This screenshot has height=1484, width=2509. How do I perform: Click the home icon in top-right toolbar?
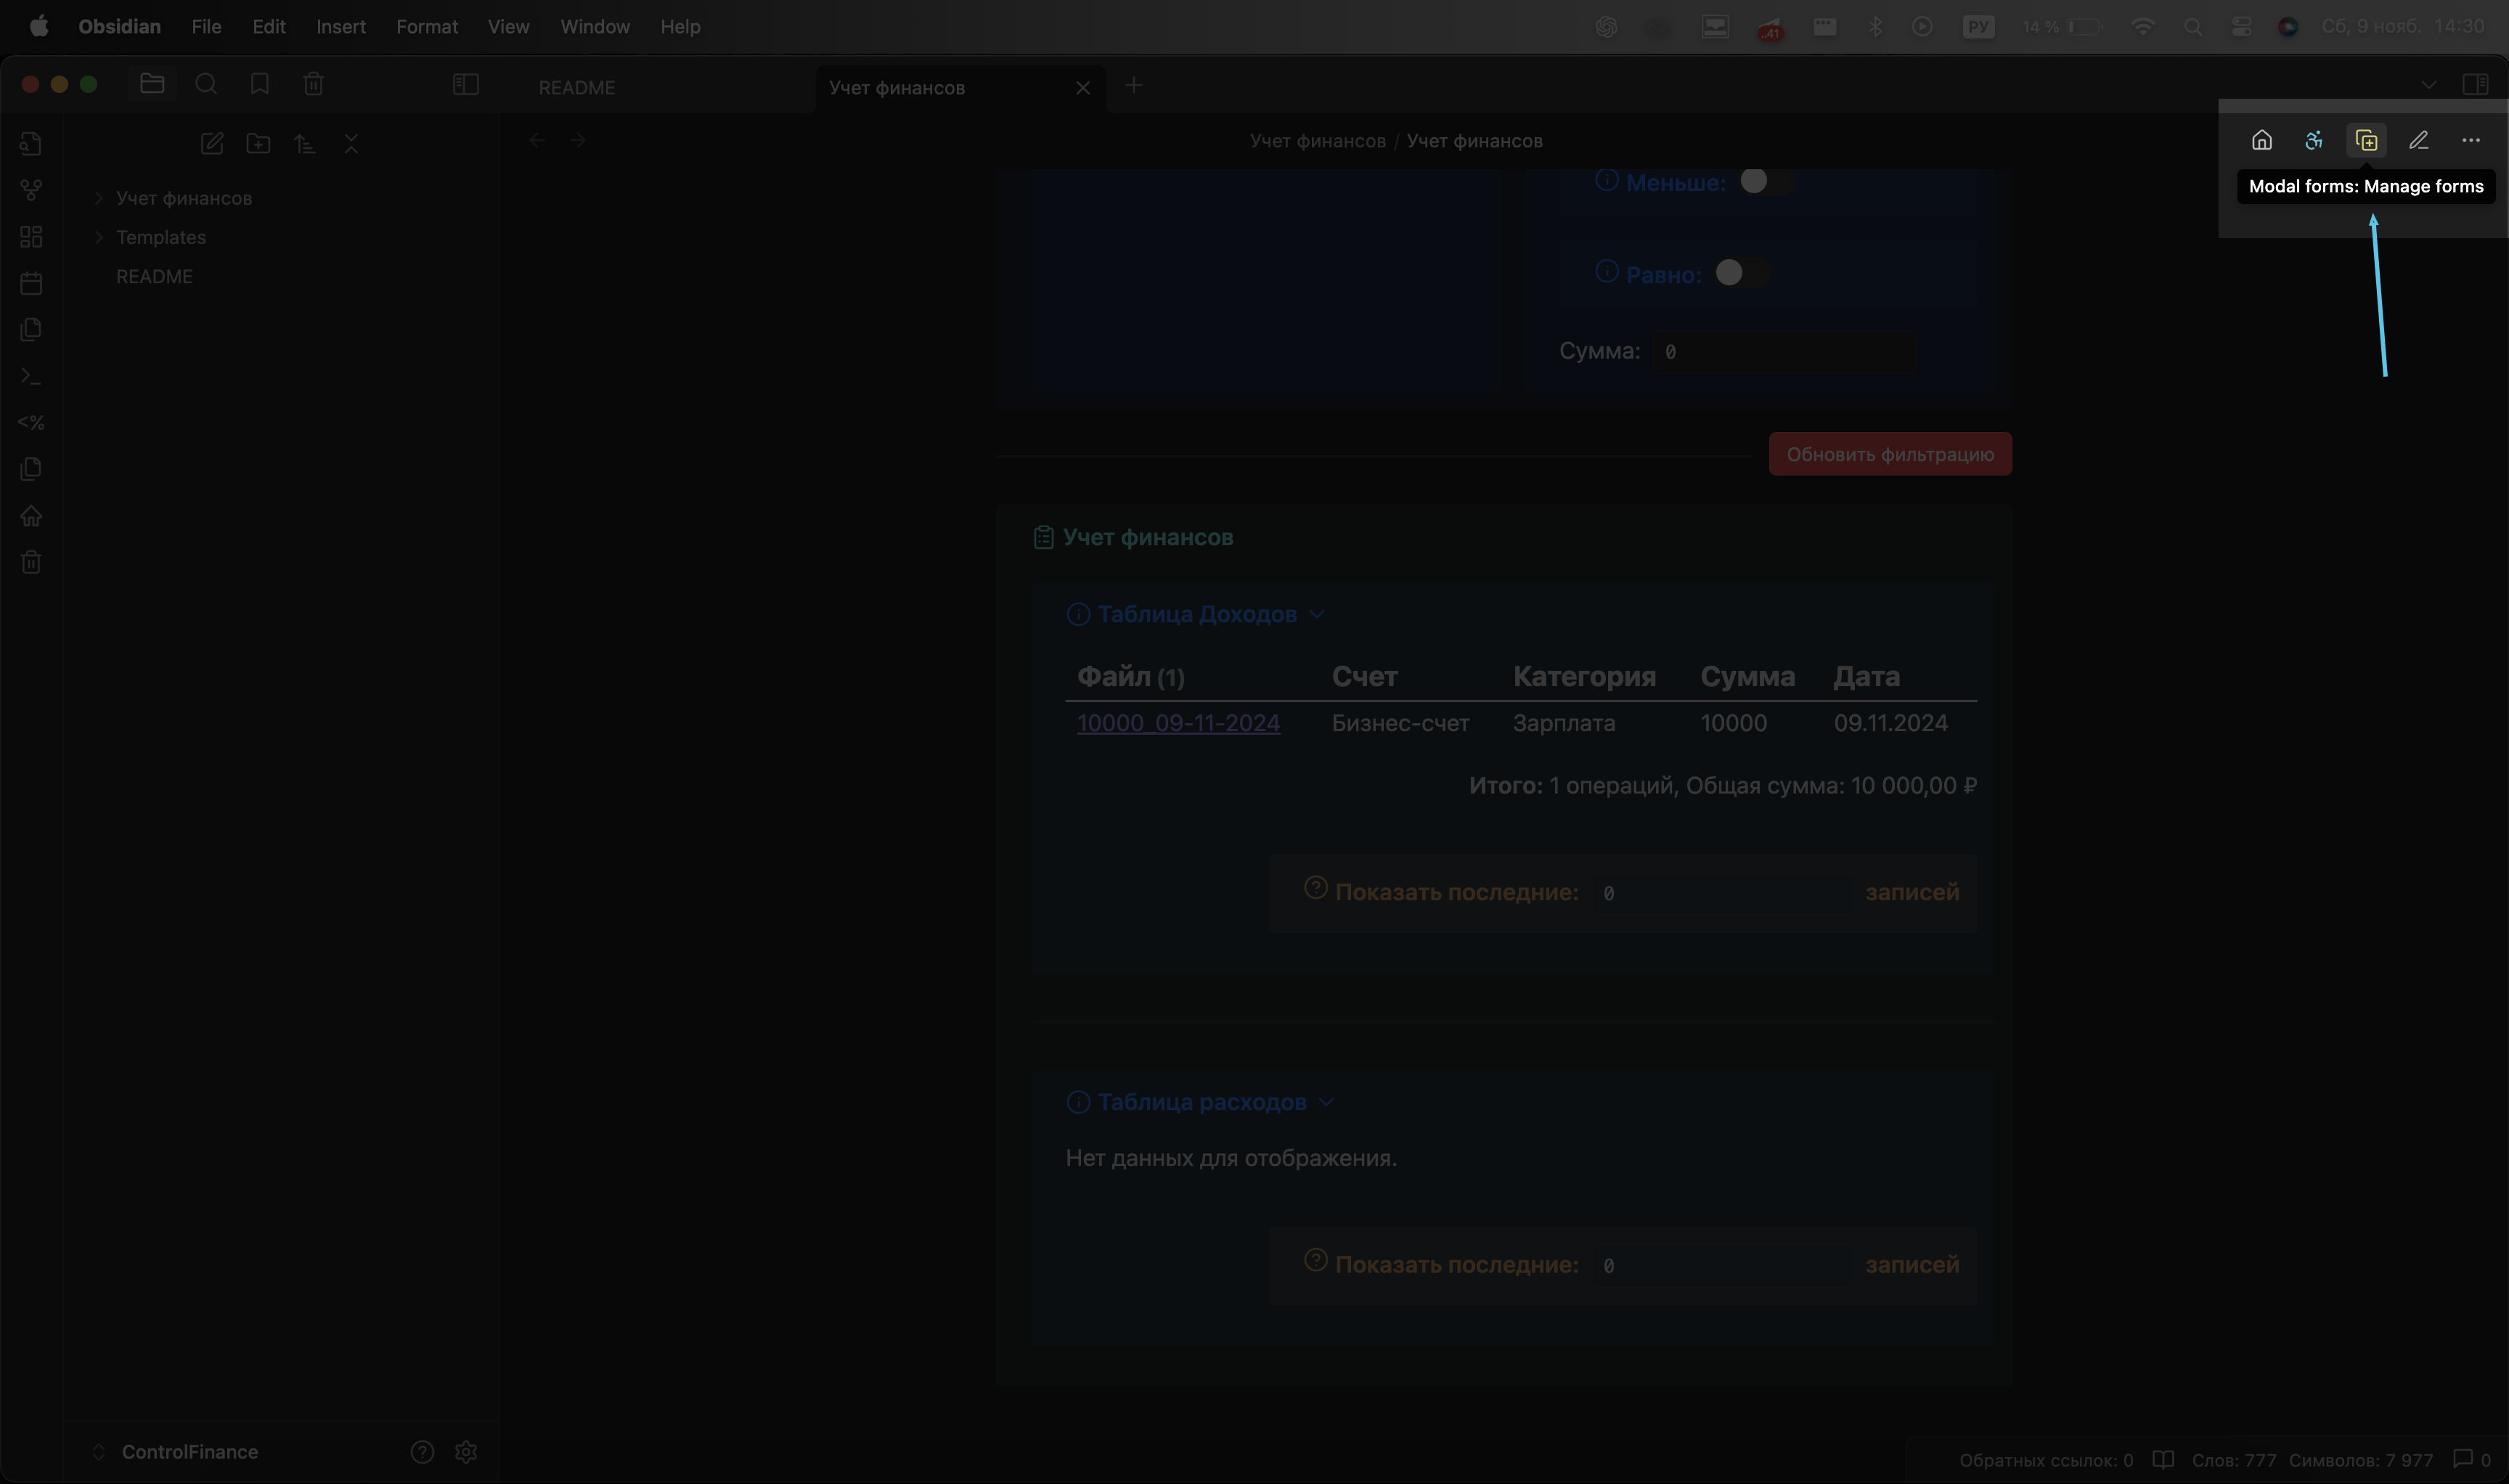pos(2262,141)
